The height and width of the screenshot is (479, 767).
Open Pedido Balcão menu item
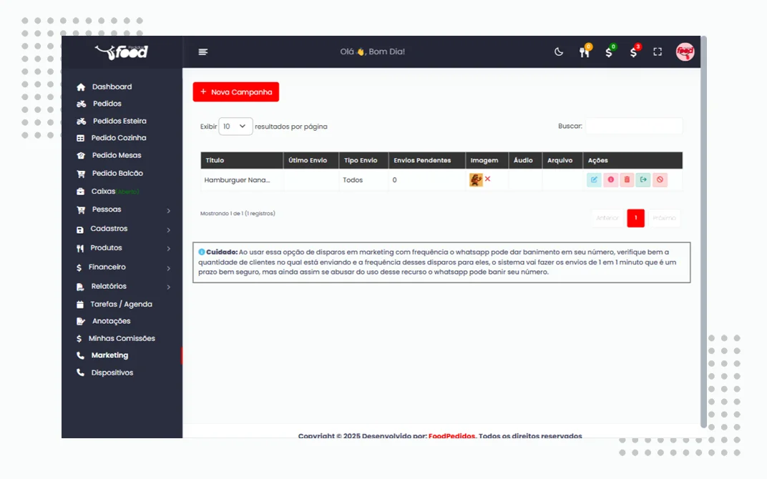[x=117, y=173]
